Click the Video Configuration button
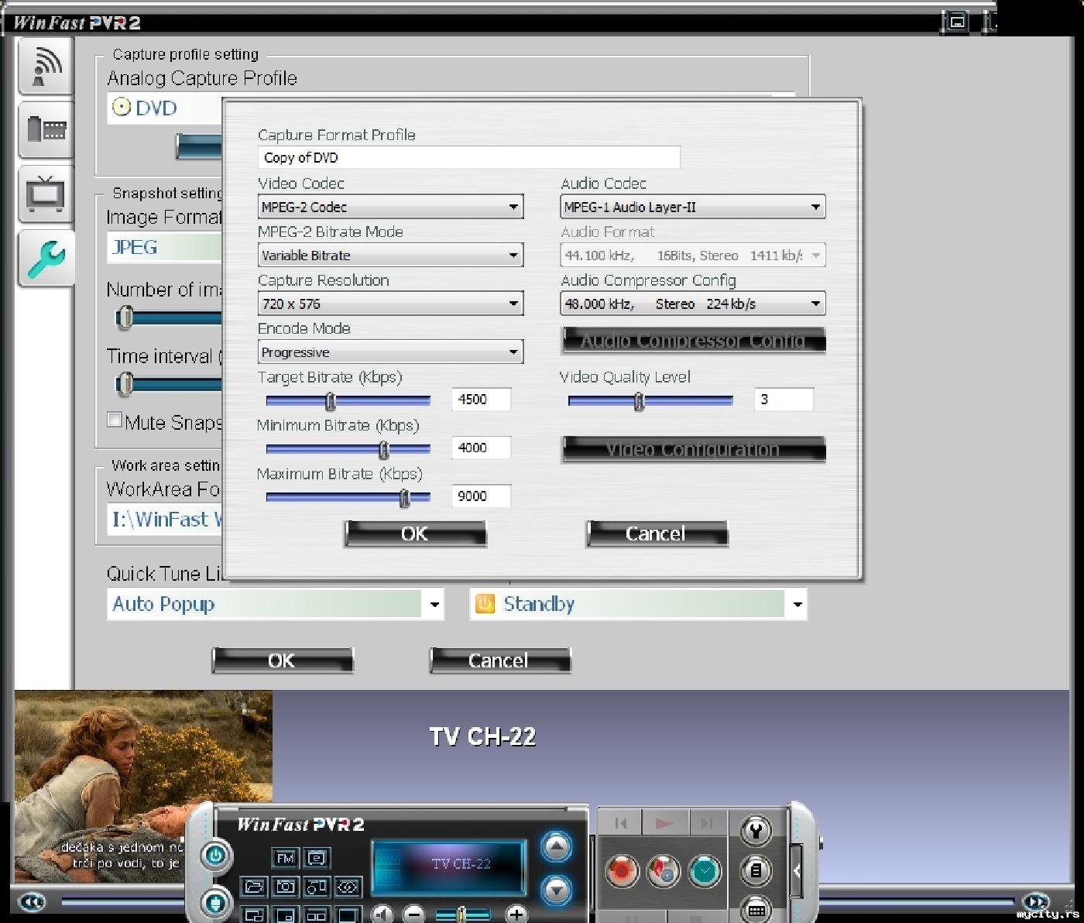Image resolution: width=1084 pixels, height=923 pixels. (x=694, y=450)
